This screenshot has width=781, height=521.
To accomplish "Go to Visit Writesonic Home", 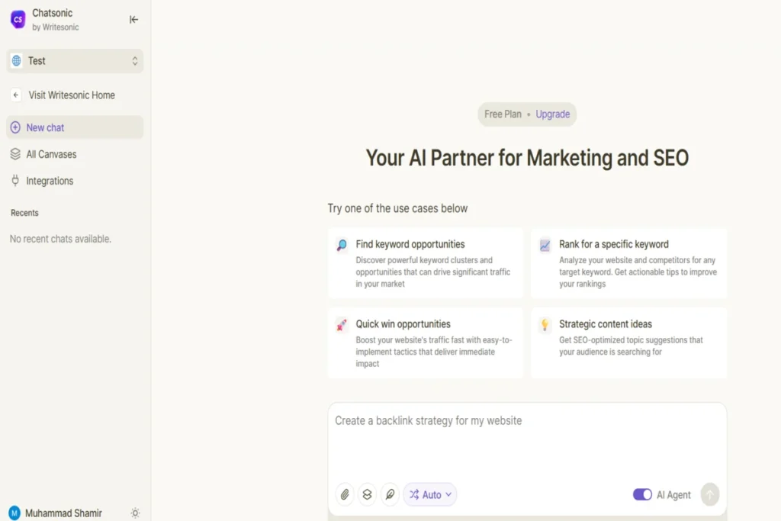I will 72,95.
